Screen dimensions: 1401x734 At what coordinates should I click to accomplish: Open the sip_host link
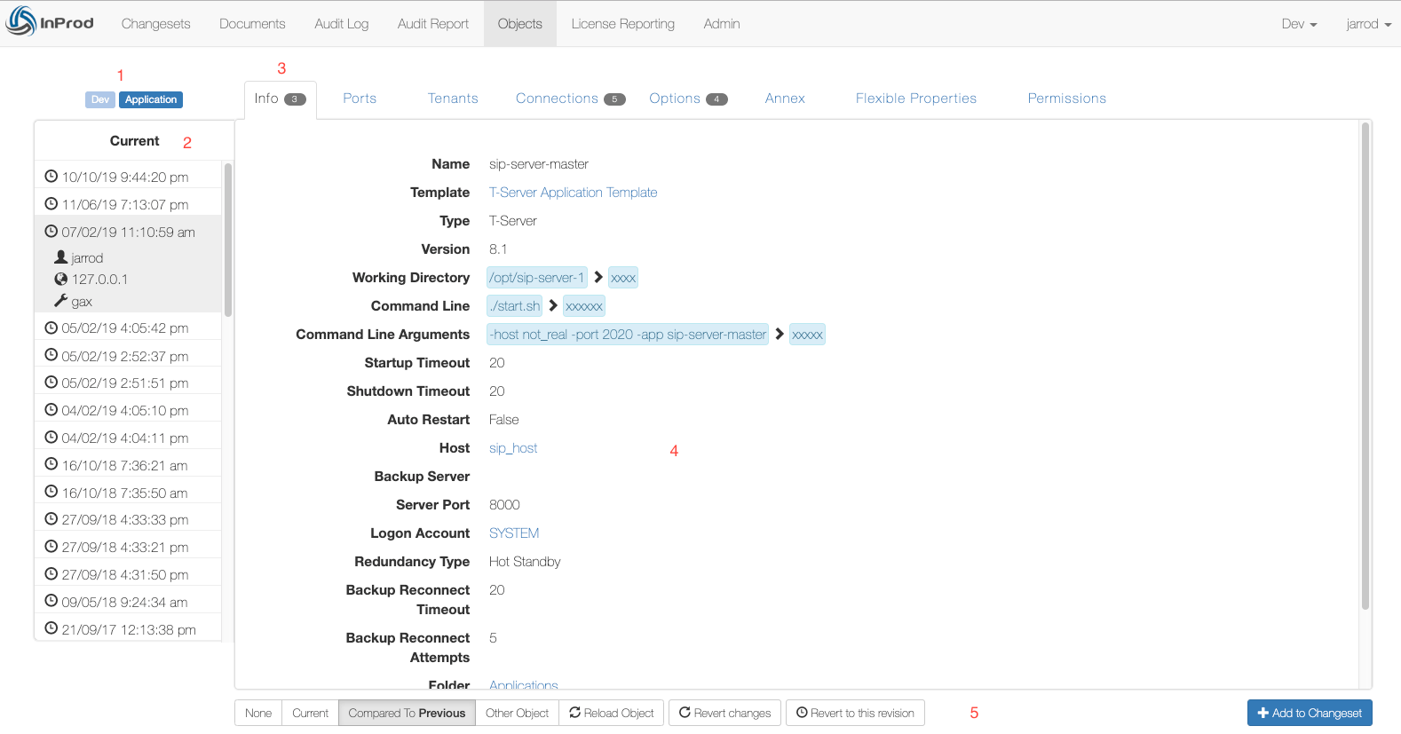513,448
